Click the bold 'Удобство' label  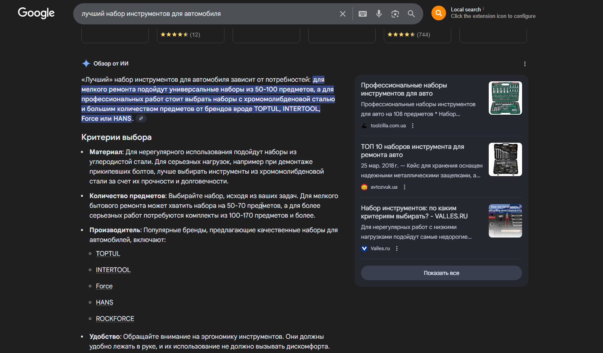click(x=105, y=337)
